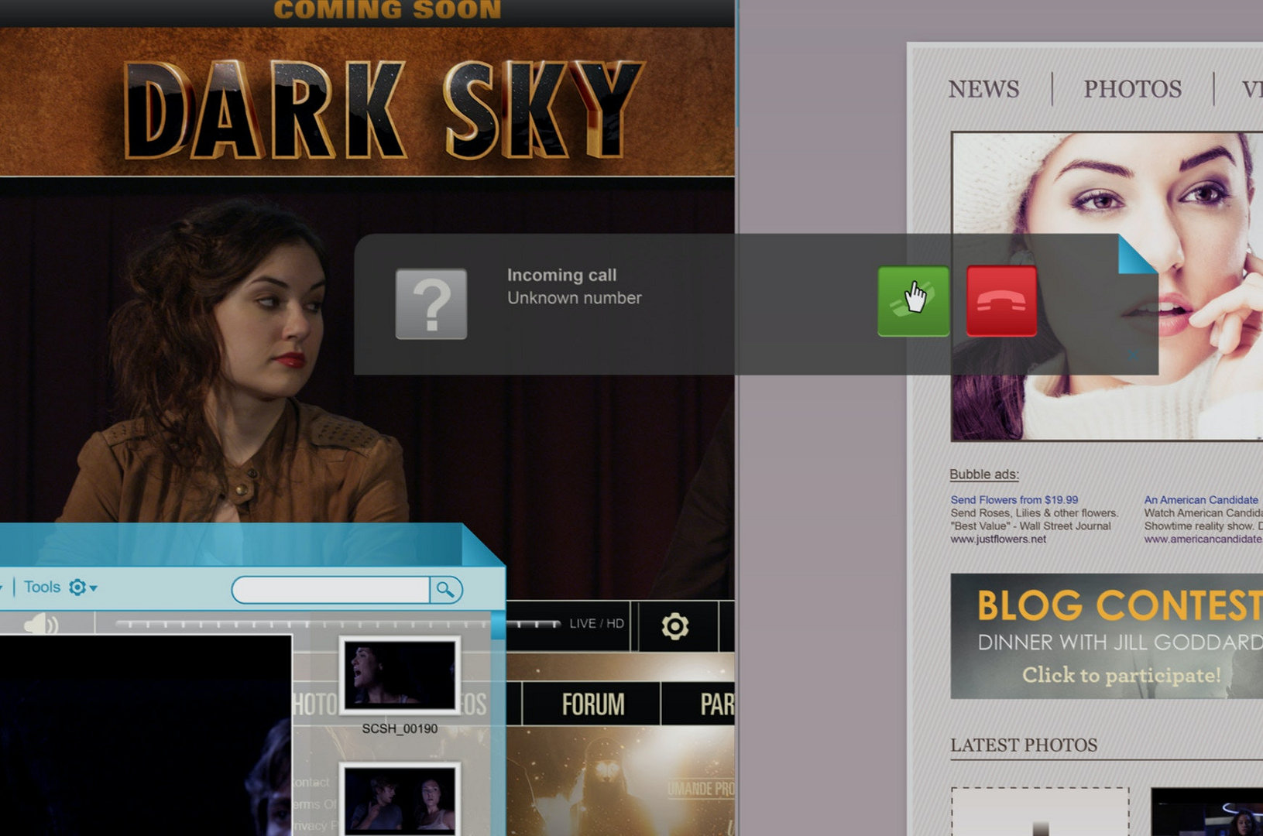This screenshot has height=836, width=1263.
Task: Open the Tools gear dropdown
Action: click(x=83, y=588)
